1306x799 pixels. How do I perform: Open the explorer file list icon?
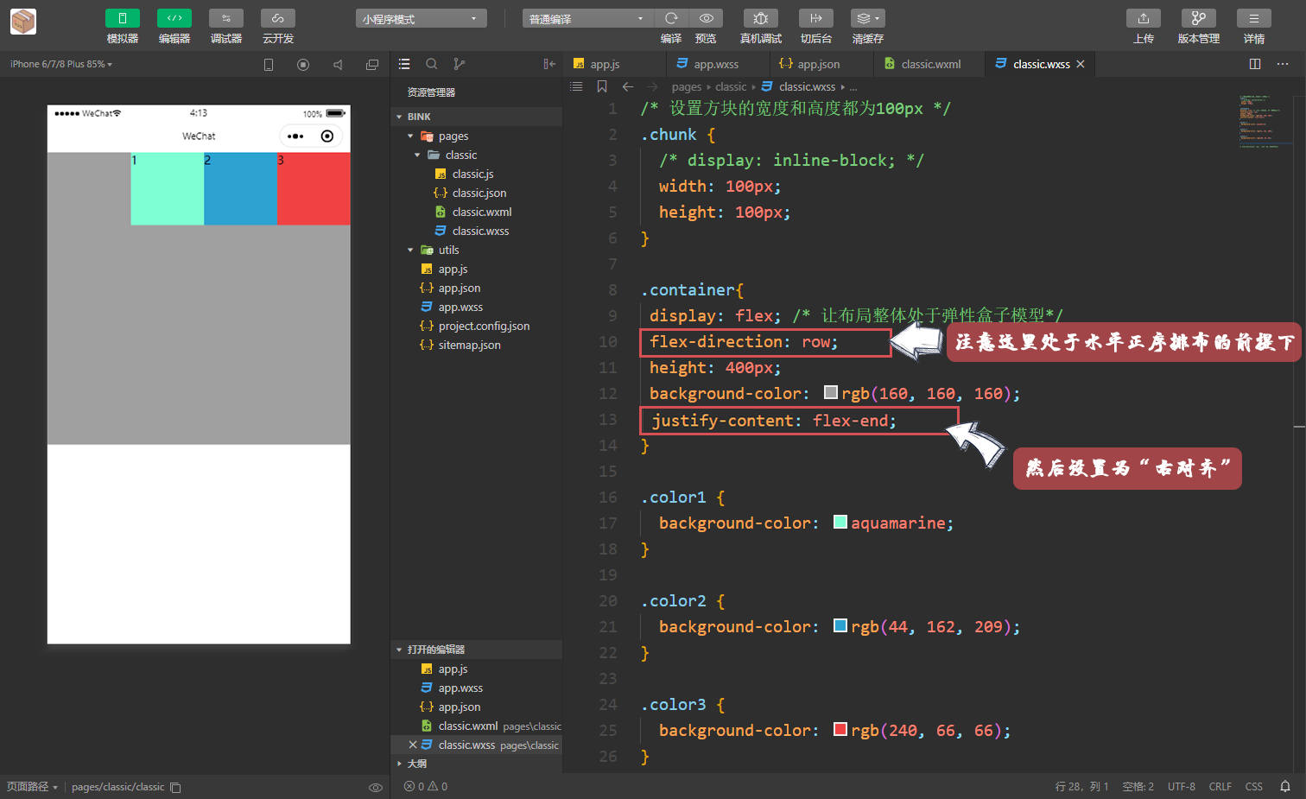(404, 64)
